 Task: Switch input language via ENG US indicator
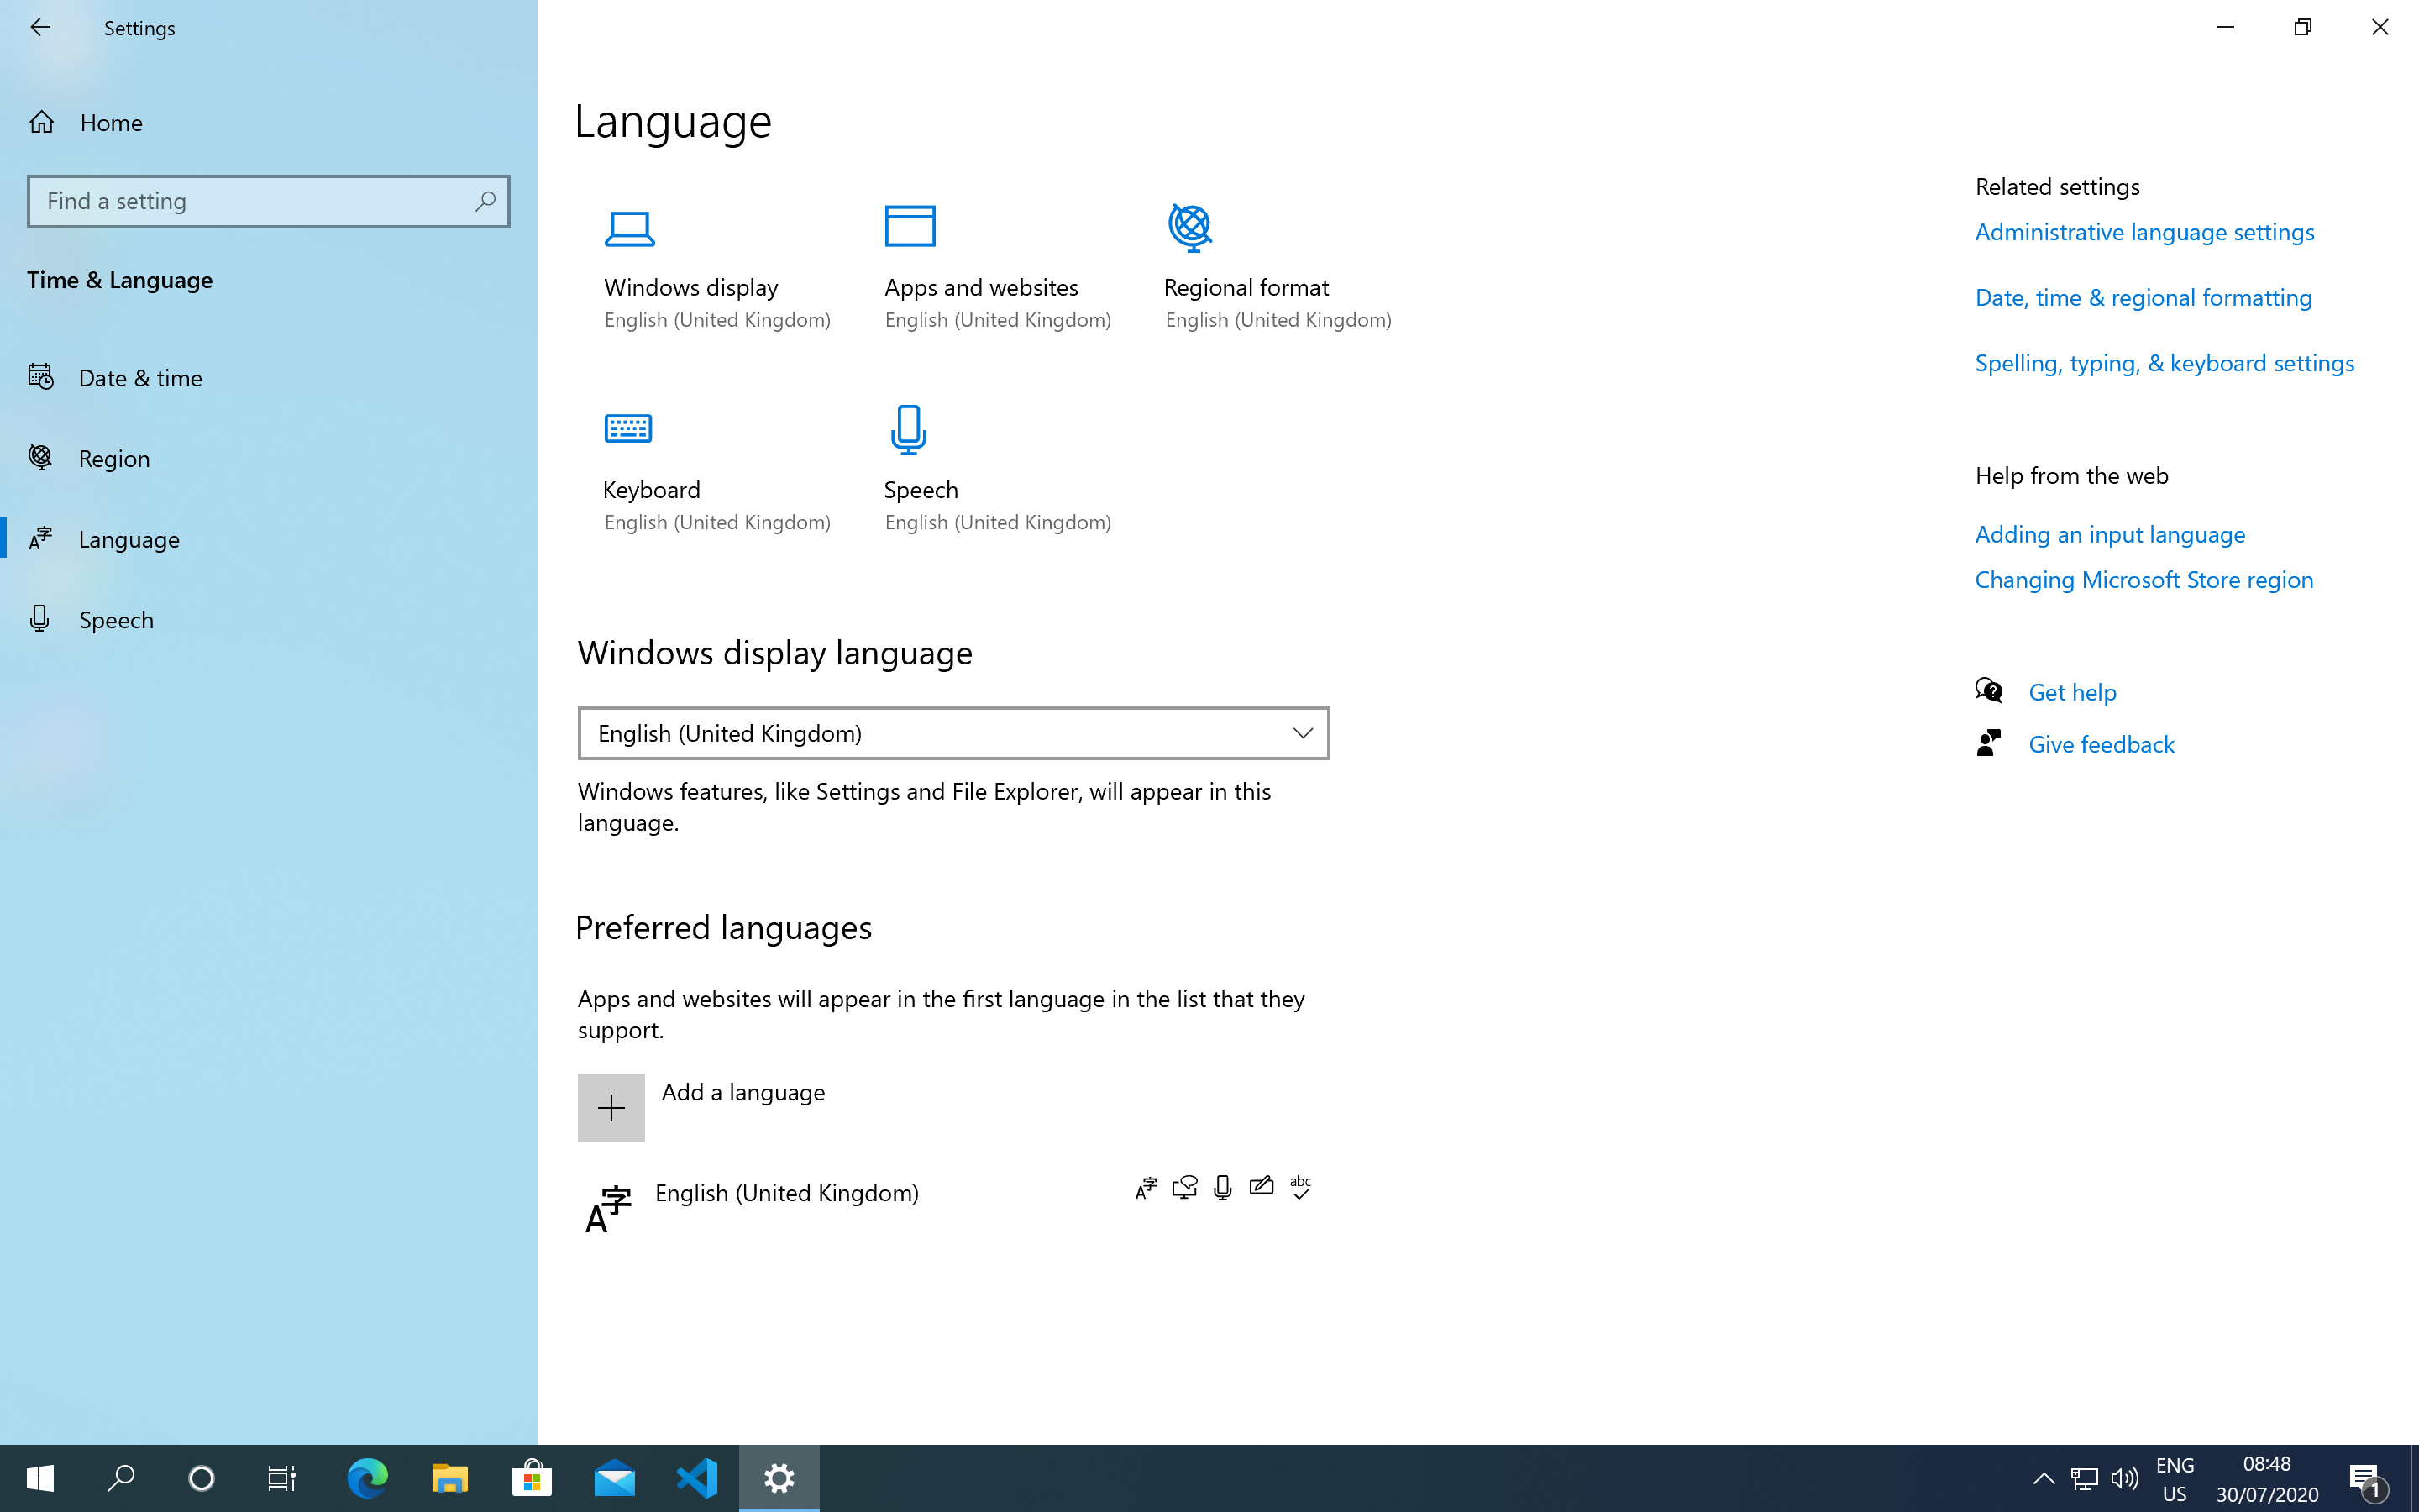pos(2175,1479)
